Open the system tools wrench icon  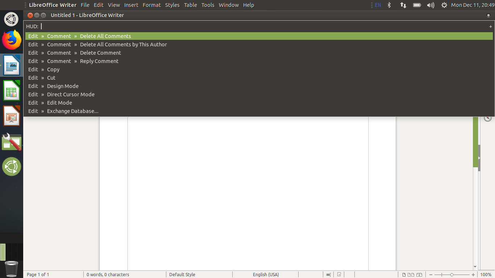pyautogui.click(x=12, y=142)
